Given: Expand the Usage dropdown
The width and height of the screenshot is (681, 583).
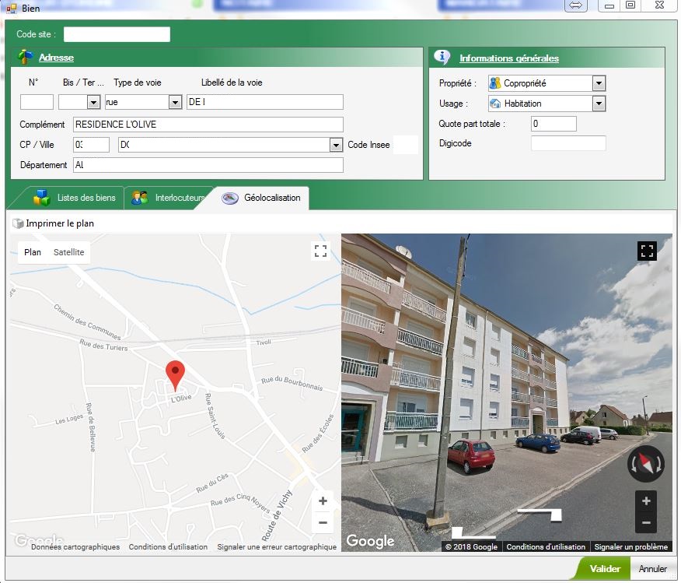Looking at the screenshot, I should [599, 104].
